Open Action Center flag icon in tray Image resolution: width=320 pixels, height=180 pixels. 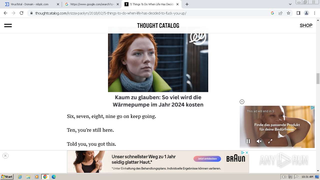(x=296, y=177)
